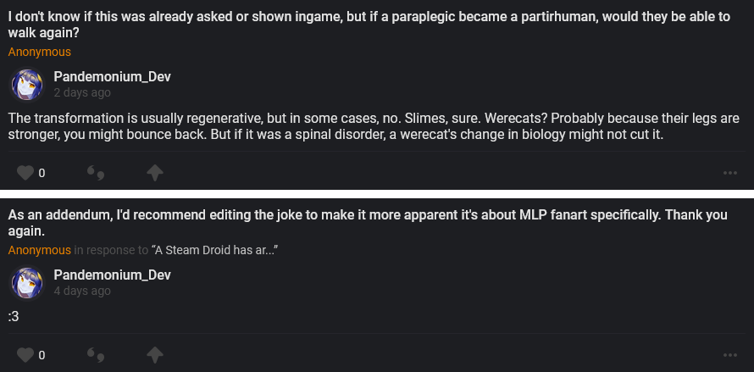Click Anonymous asker of first question
Viewport: 754px width, 372px height.
[x=39, y=52]
